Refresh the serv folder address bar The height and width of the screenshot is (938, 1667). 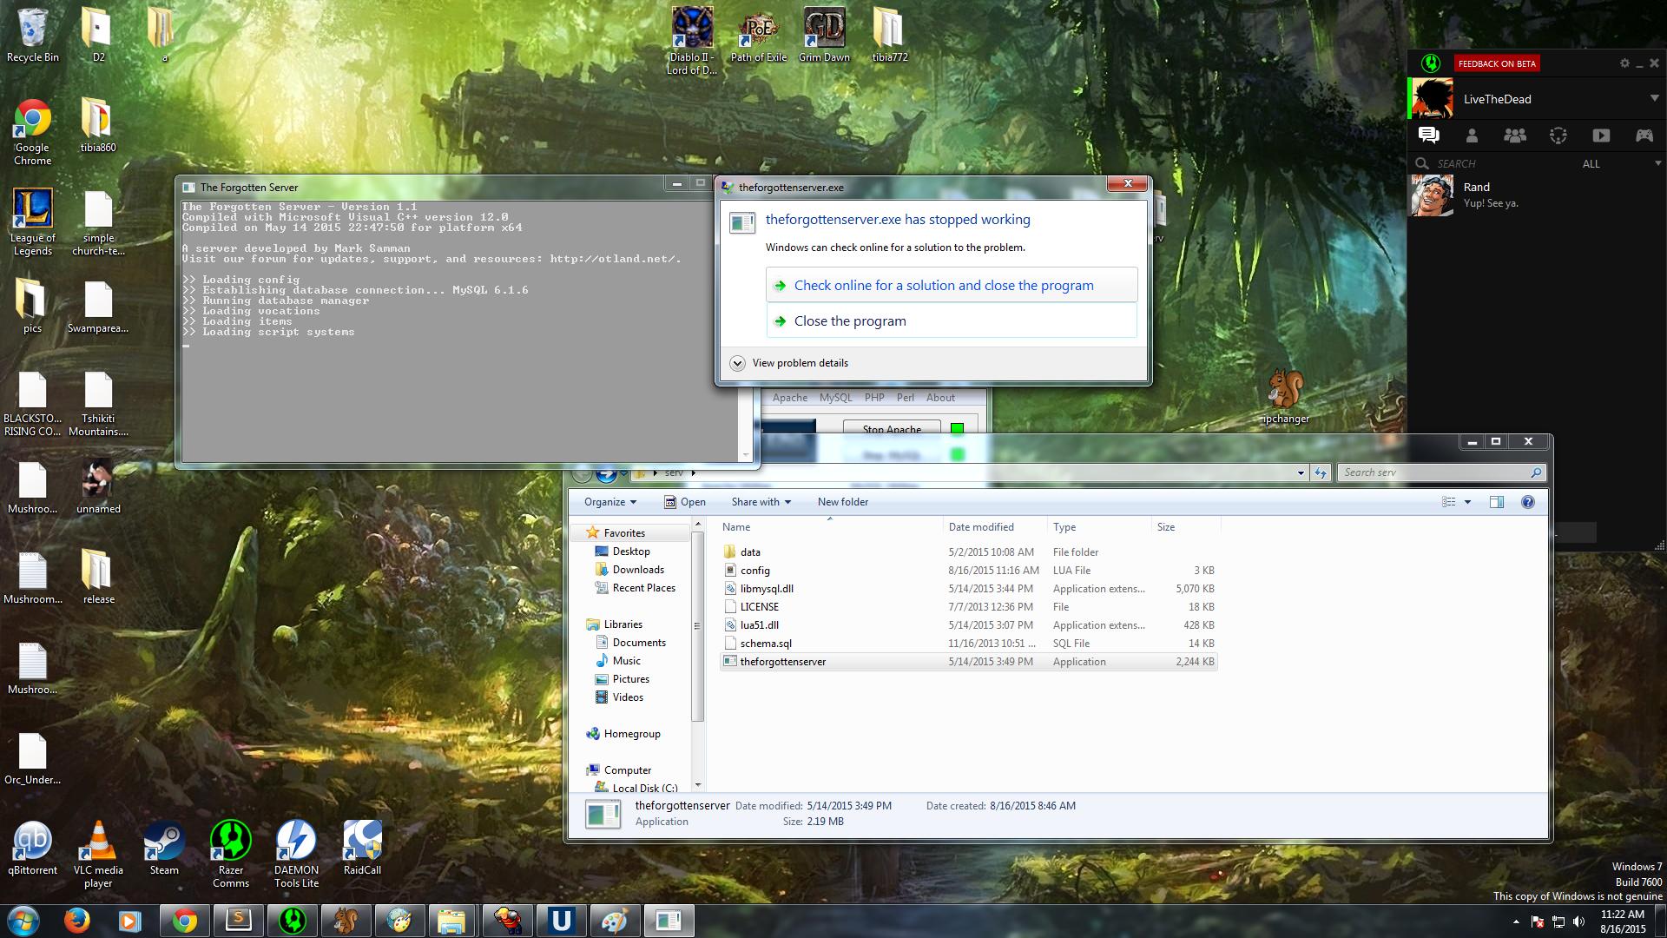1321,472
